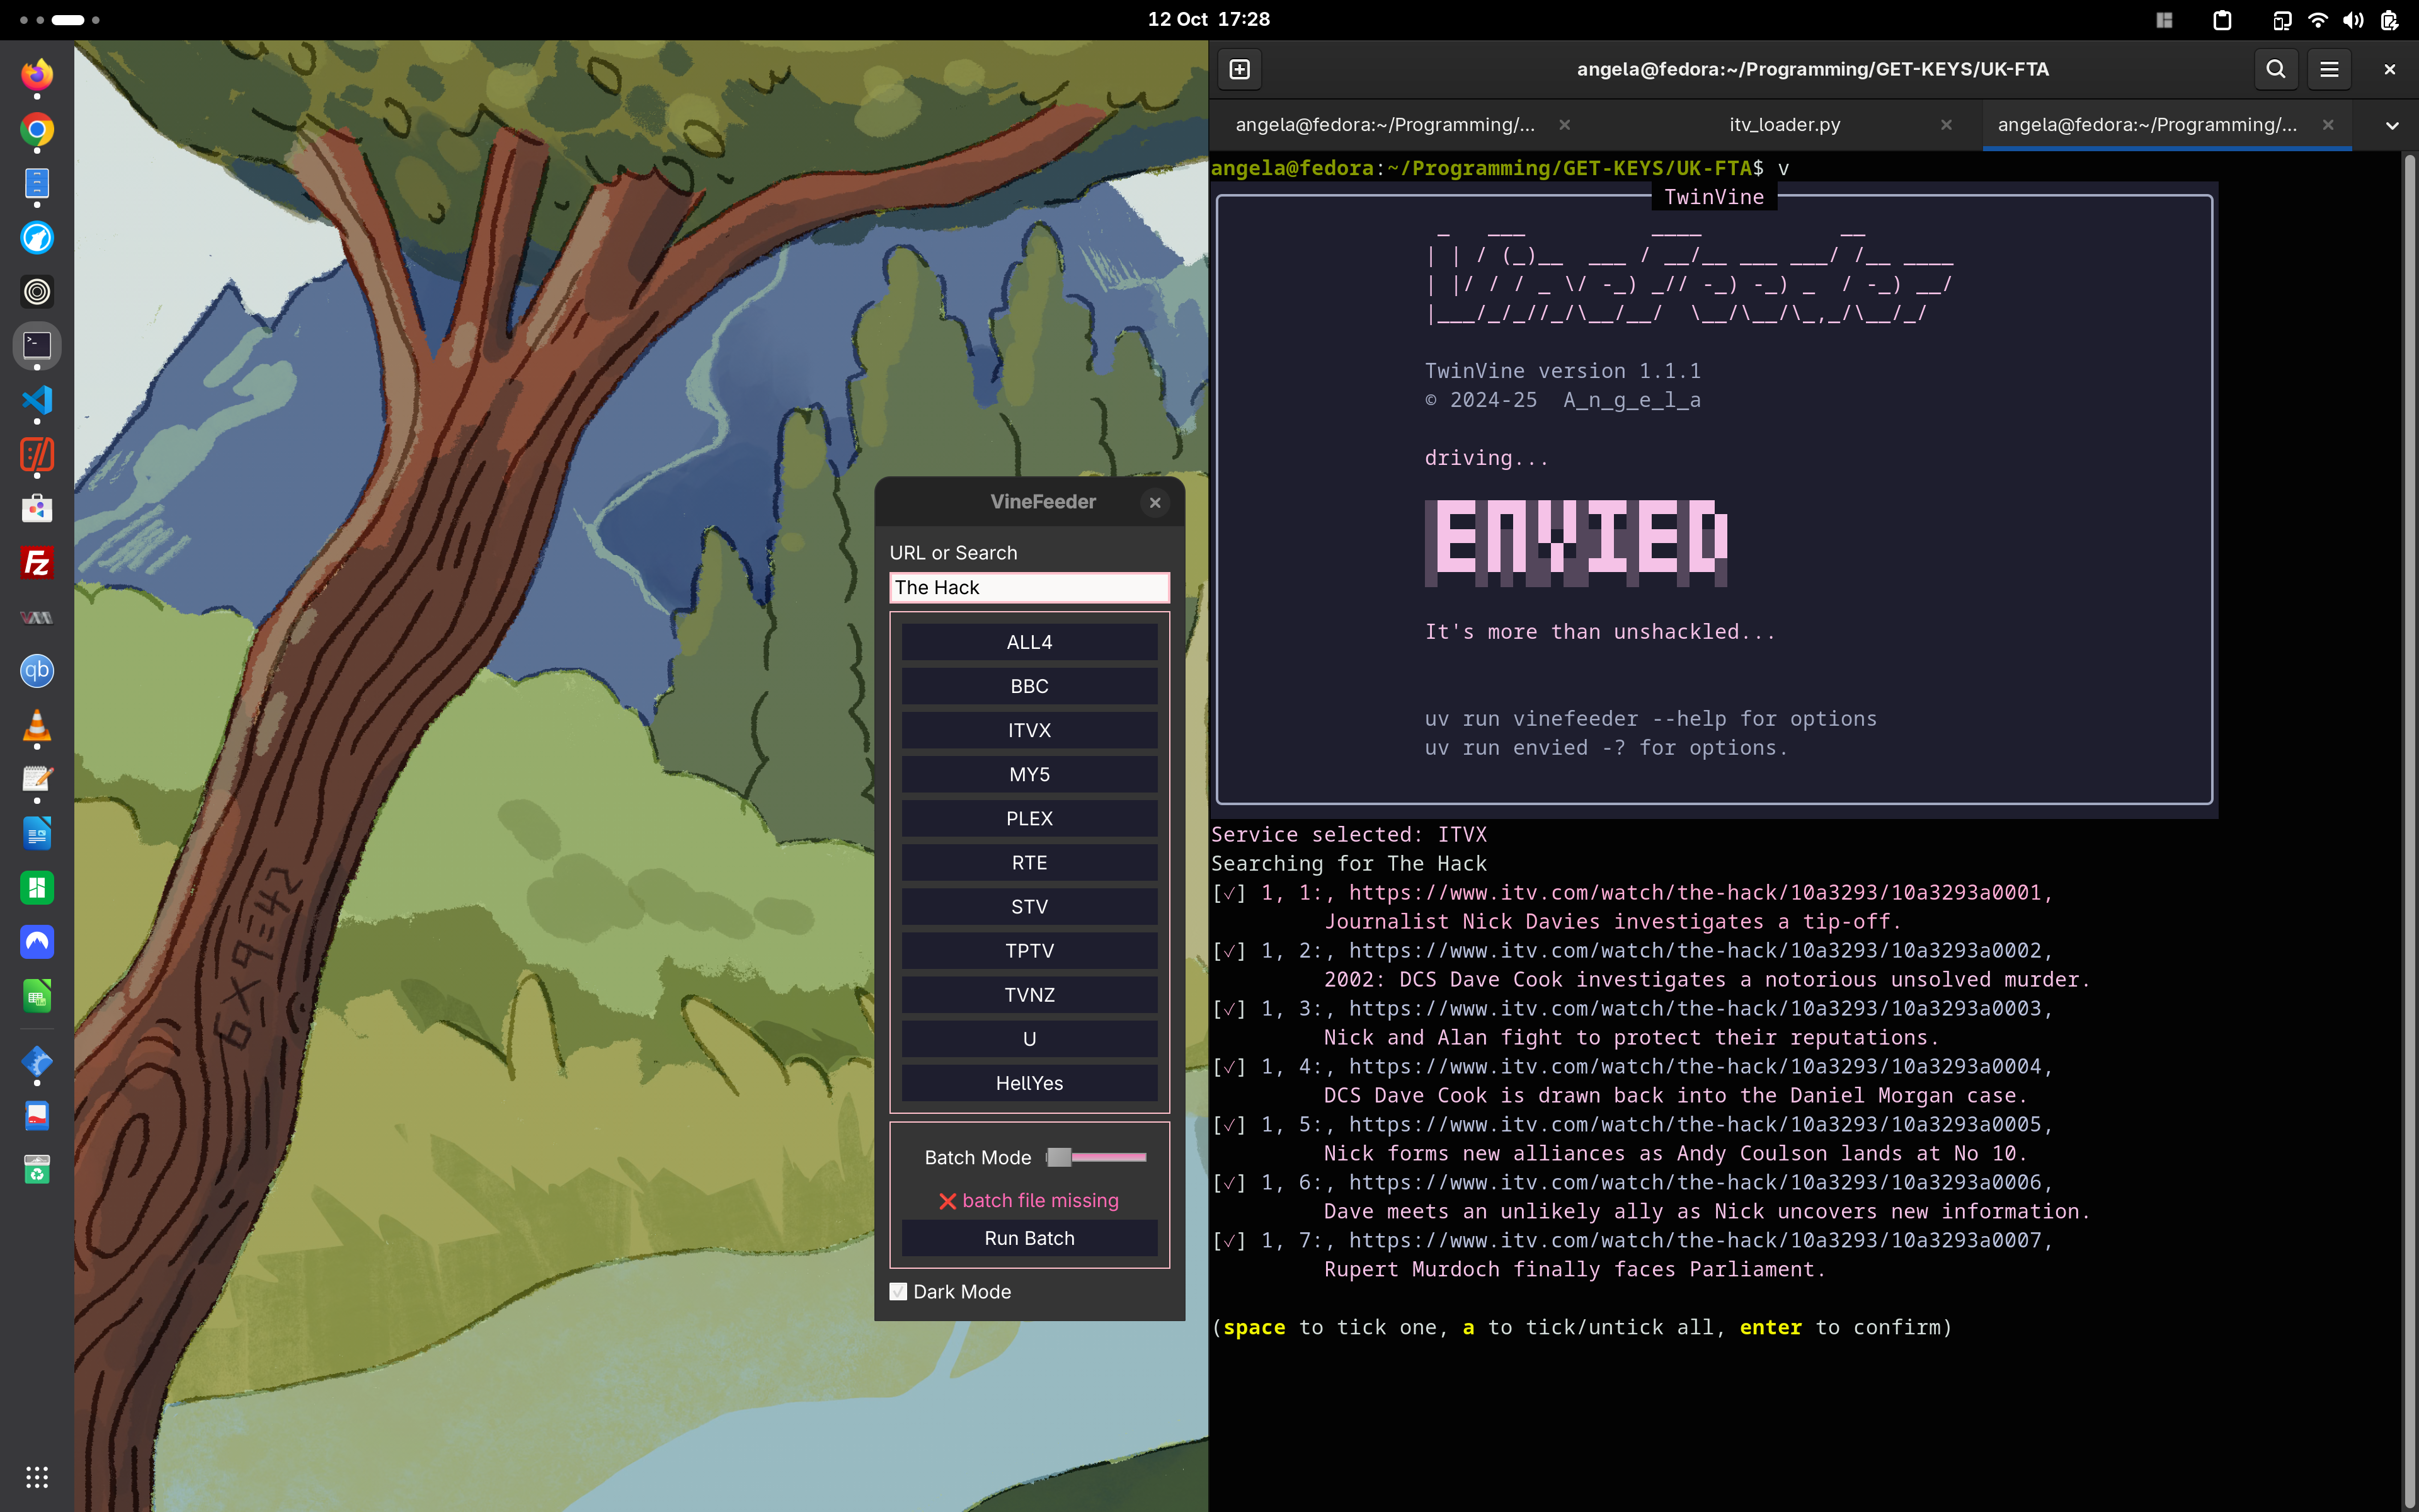This screenshot has height=1512, width=2419.
Task: Open the system volume status menu
Action: tap(2353, 20)
